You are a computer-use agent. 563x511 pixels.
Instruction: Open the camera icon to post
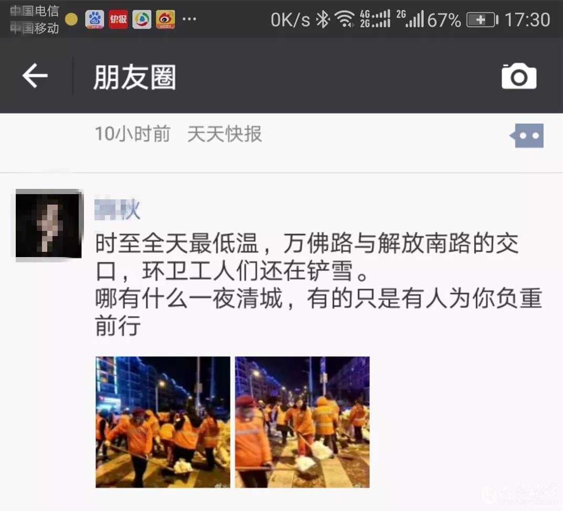coord(519,76)
